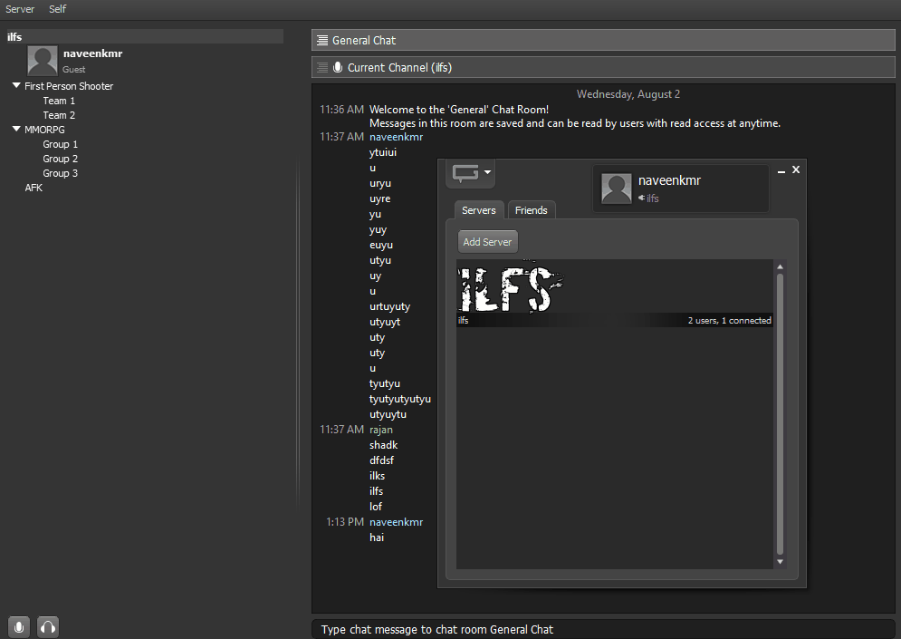Click the 'Guest' label under naveenkmr
Screen dimensions: 901x639
(x=73, y=70)
